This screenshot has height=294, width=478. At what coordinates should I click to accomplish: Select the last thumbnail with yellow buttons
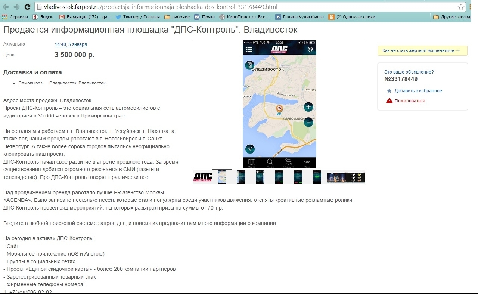pos(356,177)
